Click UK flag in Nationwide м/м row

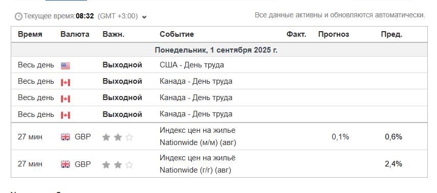coord(65,137)
